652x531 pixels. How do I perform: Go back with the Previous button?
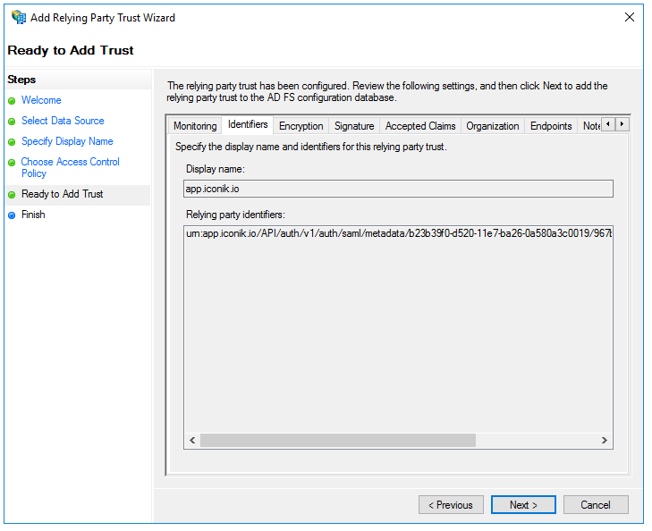click(451, 505)
